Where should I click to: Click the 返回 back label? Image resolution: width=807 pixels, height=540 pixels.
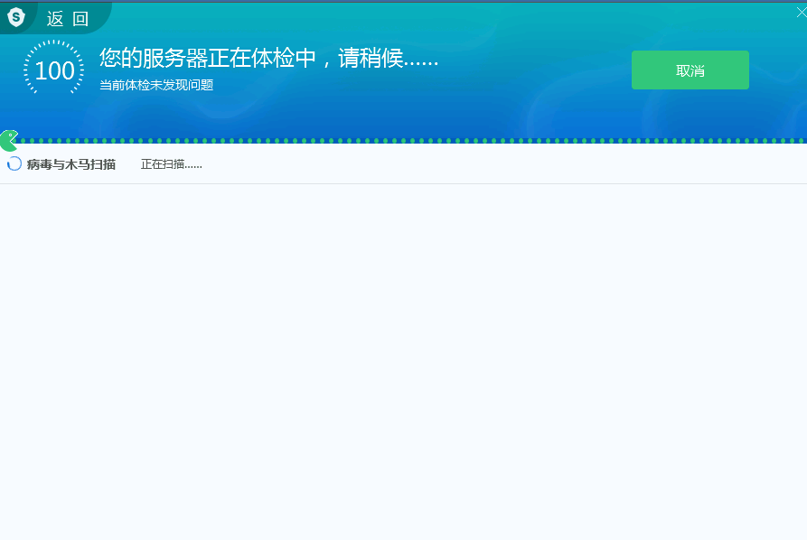pyautogui.click(x=68, y=19)
